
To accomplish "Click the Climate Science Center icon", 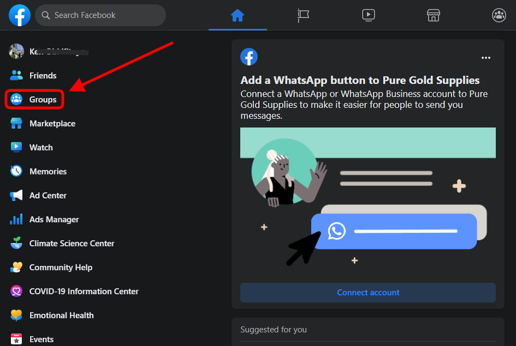I will point(16,243).
